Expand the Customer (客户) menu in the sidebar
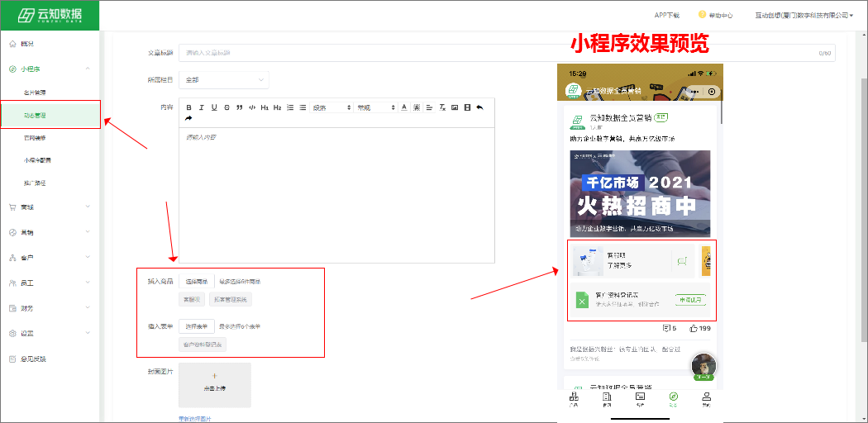Screen dimensions: 868x423 (50, 258)
